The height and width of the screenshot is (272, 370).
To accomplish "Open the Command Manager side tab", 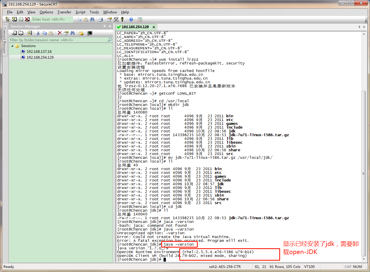I will [x=4, y=40].
